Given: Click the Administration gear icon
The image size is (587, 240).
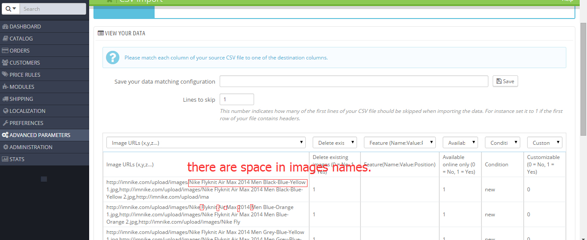Looking at the screenshot, I should click(x=5, y=147).
